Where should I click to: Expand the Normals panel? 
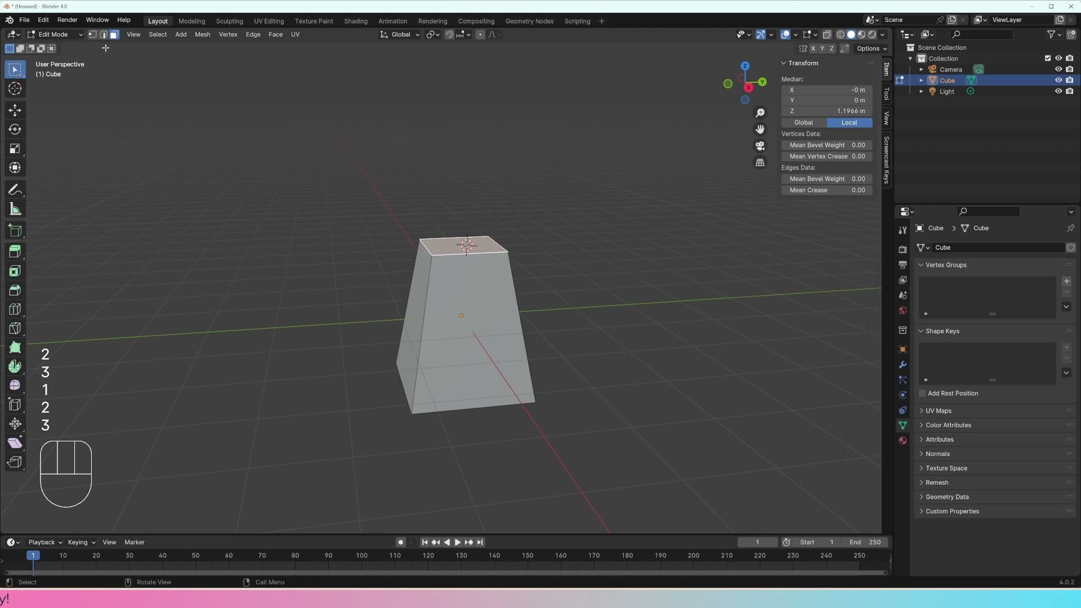click(937, 454)
